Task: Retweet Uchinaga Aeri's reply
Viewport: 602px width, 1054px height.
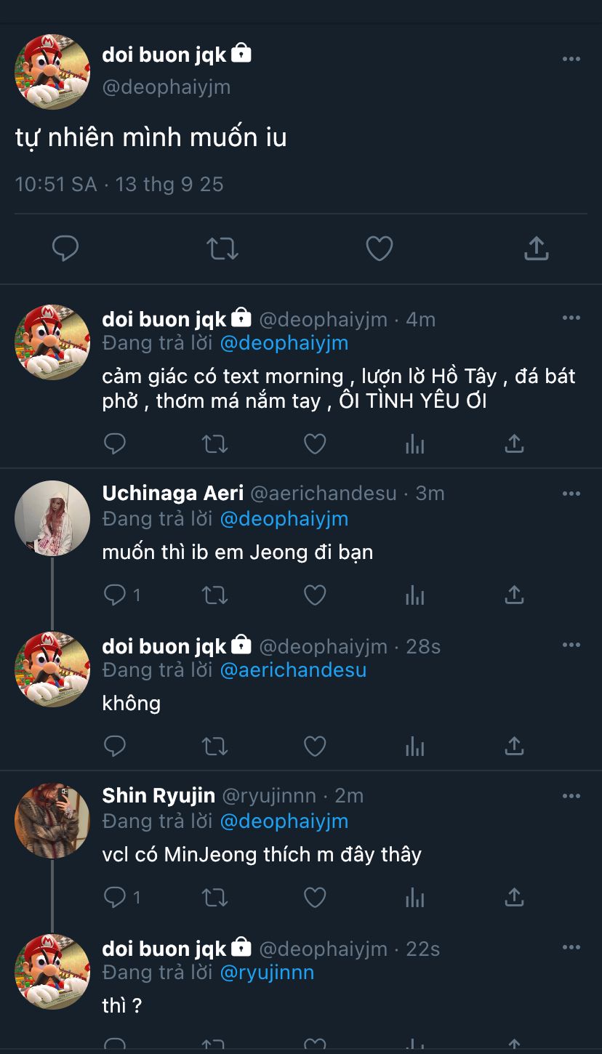Action: [214, 595]
